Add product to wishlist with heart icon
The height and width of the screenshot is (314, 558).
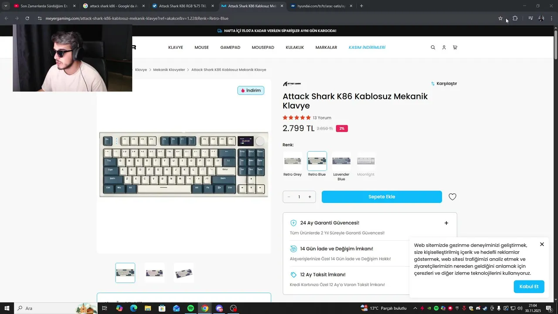click(453, 197)
